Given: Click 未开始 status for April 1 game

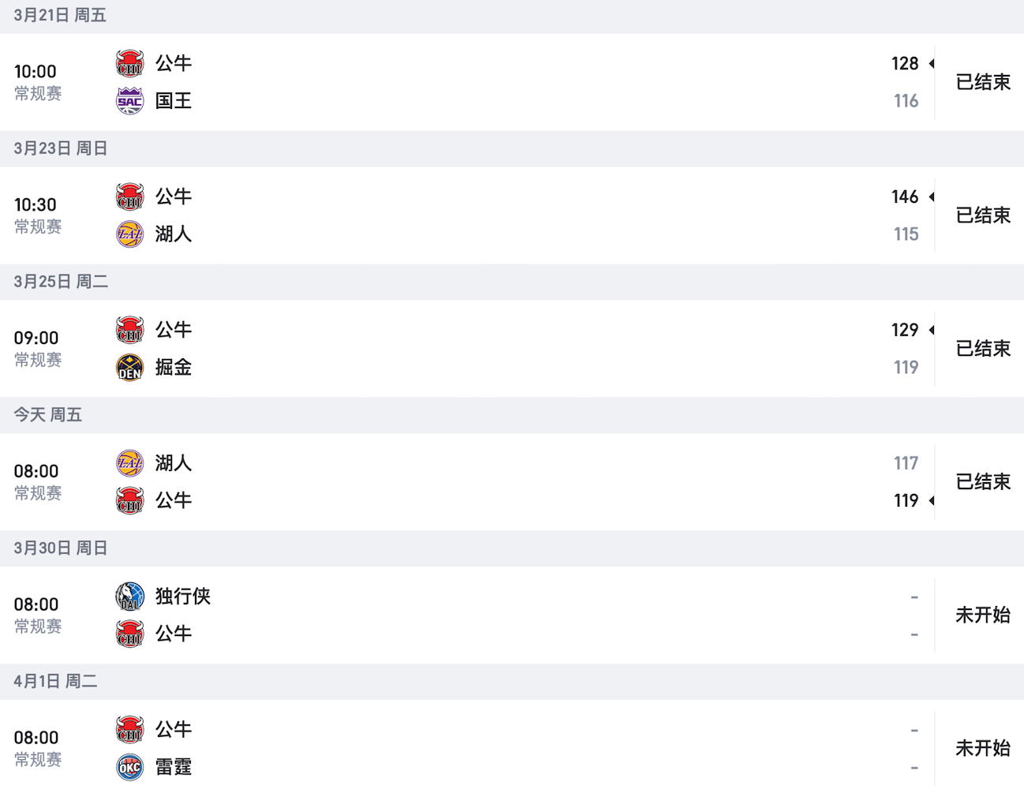Looking at the screenshot, I should [x=983, y=749].
